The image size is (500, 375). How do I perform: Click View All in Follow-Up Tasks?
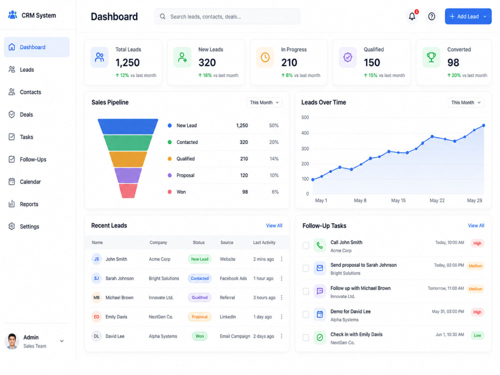pos(476,225)
